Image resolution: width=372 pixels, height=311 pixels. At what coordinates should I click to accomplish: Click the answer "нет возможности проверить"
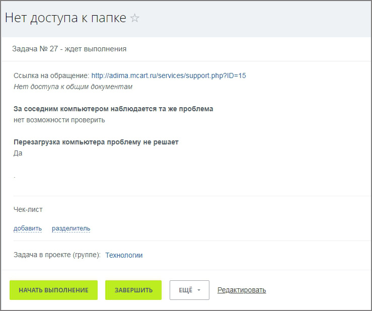[x=59, y=120]
